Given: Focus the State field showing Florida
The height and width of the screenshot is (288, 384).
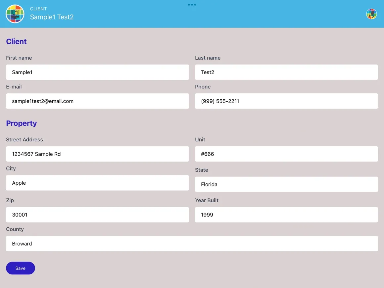Looking at the screenshot, I should click(x=286, y=184).
